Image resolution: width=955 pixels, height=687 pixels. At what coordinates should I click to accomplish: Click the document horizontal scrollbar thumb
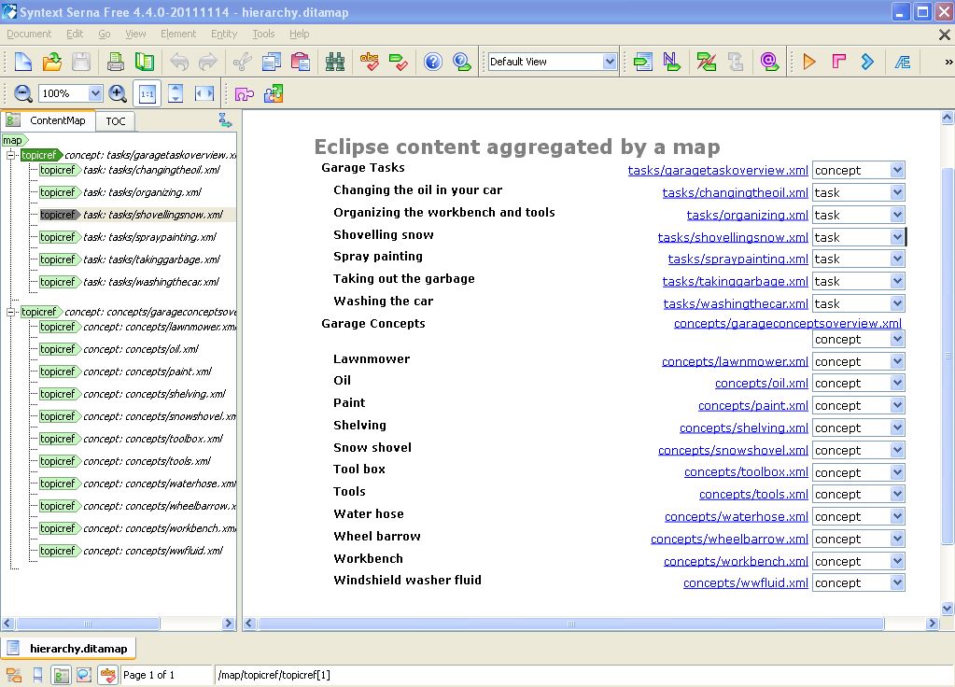coord(570,623)
